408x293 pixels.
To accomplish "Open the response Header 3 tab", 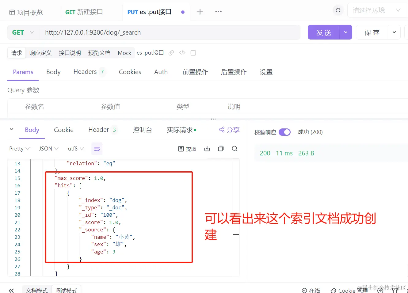I will [102, 130].
